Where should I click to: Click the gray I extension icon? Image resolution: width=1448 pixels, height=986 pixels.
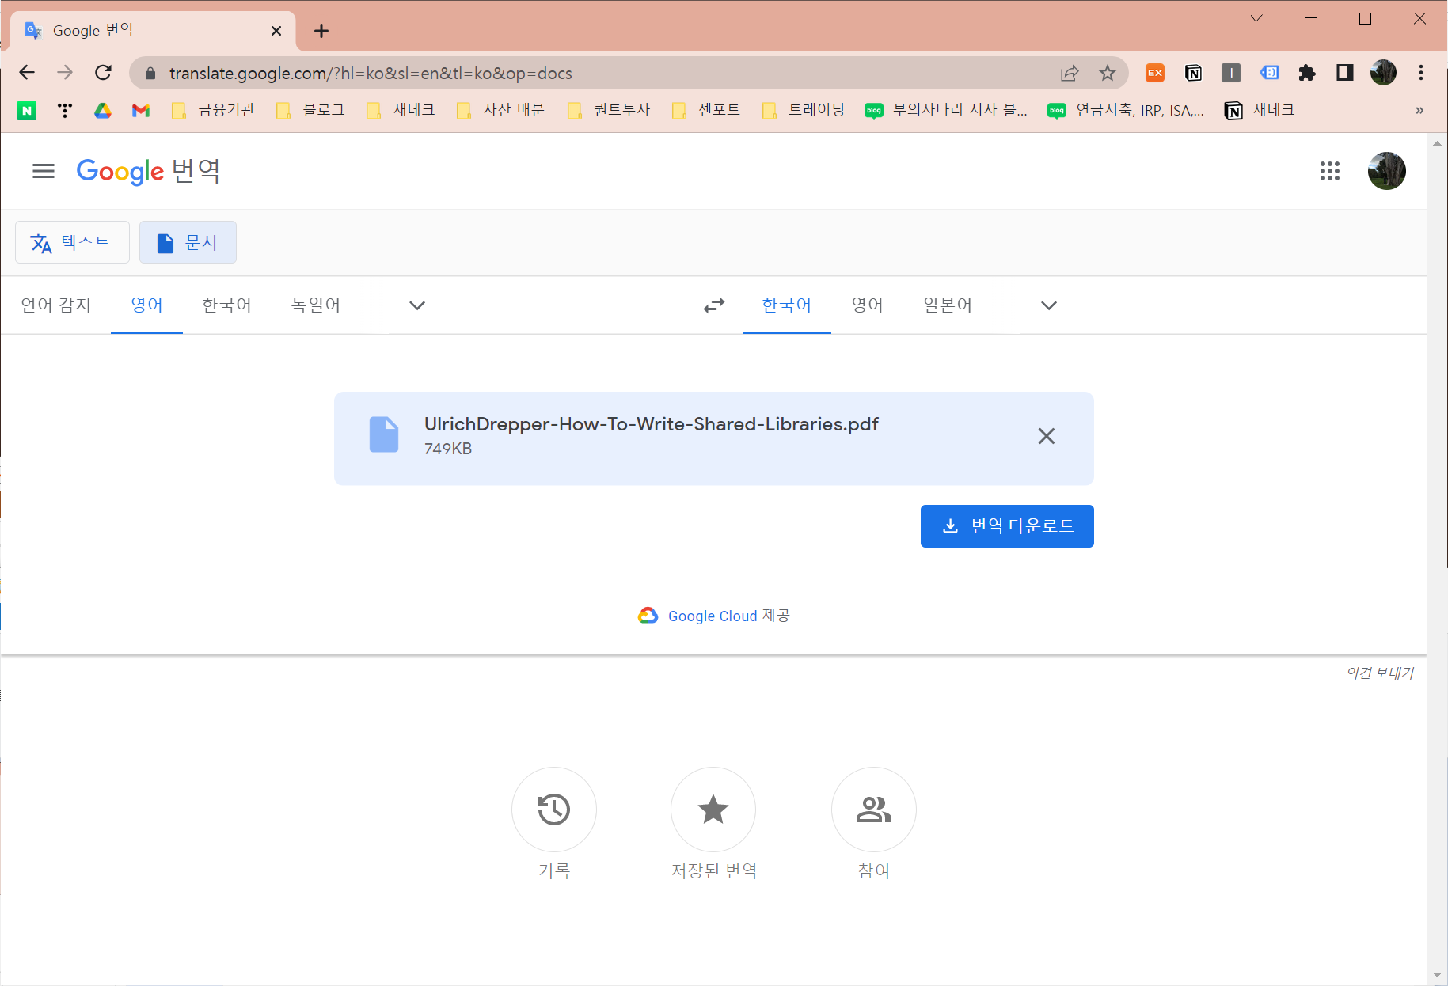pos(1231,73)
